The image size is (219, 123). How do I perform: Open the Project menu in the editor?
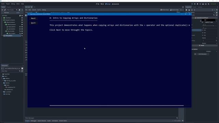pos(8,4)
